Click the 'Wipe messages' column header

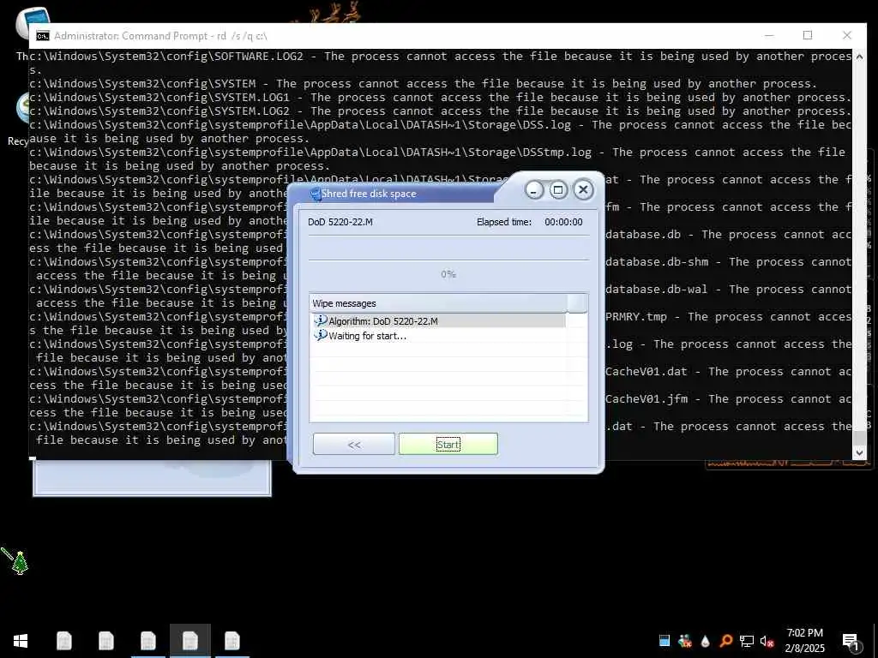coord(438,303)
